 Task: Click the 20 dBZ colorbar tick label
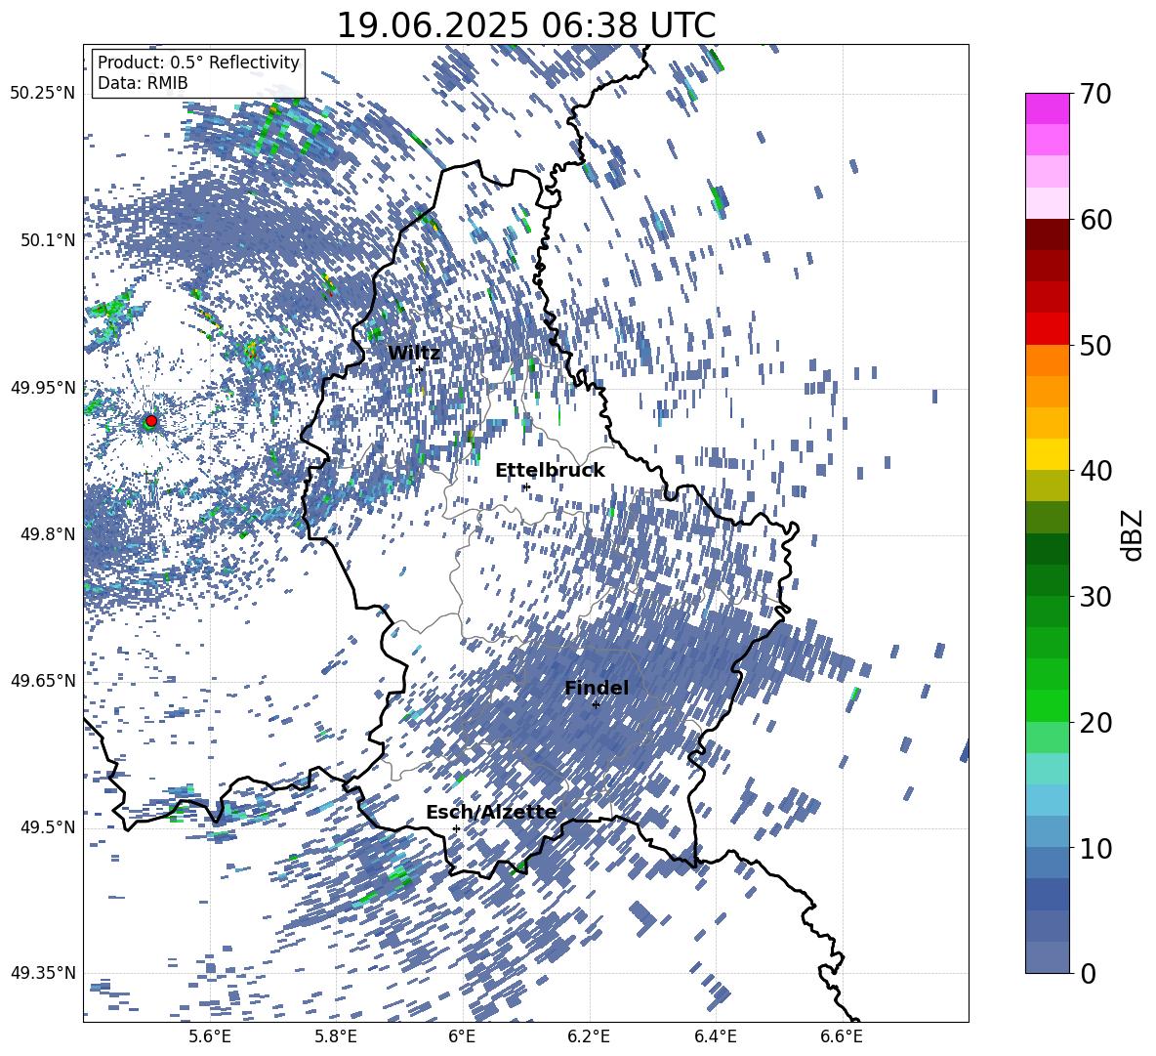[x=1095, y=723]
